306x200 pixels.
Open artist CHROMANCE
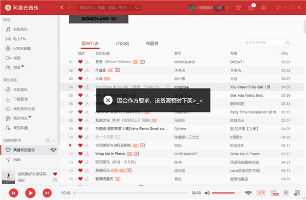[186, 154]
